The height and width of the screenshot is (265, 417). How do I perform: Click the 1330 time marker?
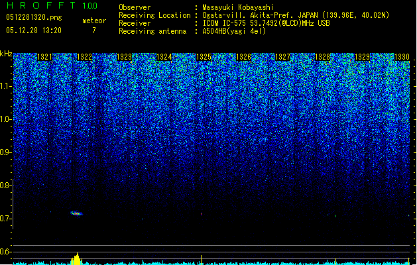tap(402, 57)
